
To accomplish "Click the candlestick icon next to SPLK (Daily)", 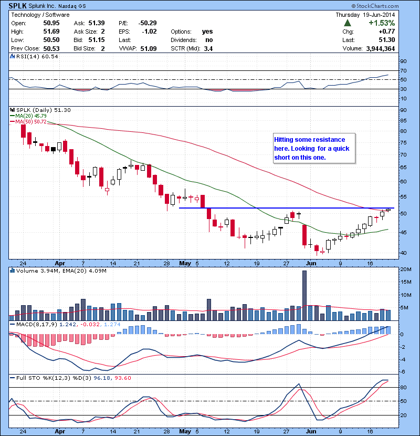I will [13, 110].
